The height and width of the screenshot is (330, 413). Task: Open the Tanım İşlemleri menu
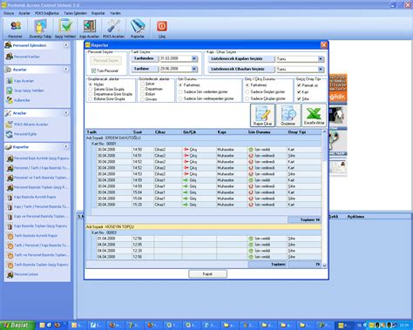tap(75, 13)
